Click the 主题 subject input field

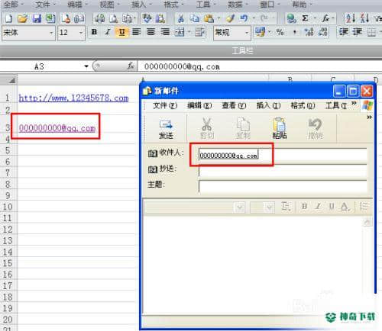point(283,185)
